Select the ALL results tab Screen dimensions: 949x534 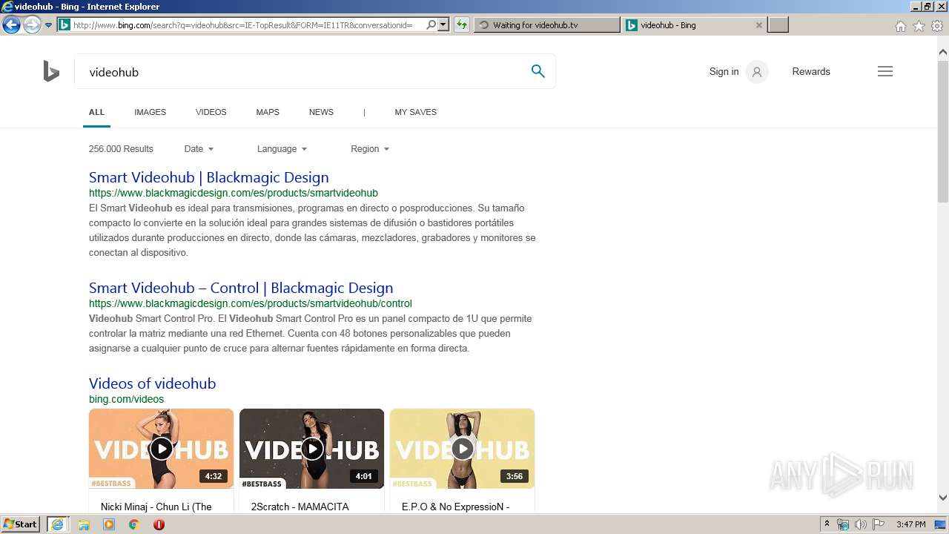(x=96, y=113)
